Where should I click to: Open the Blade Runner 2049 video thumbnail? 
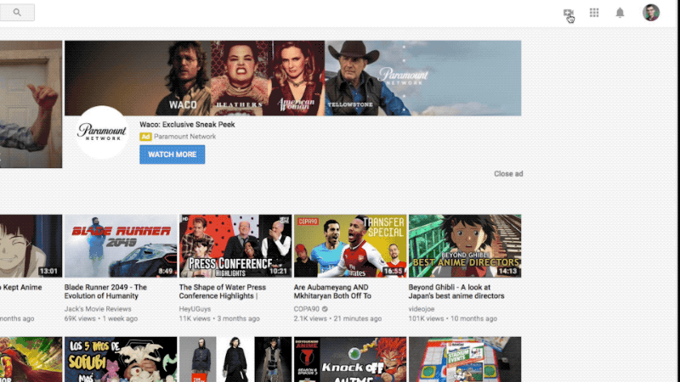tap(121, 245)
